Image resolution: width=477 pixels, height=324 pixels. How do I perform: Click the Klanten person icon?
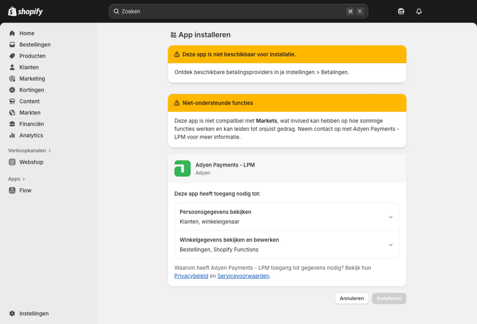[12, 67]
